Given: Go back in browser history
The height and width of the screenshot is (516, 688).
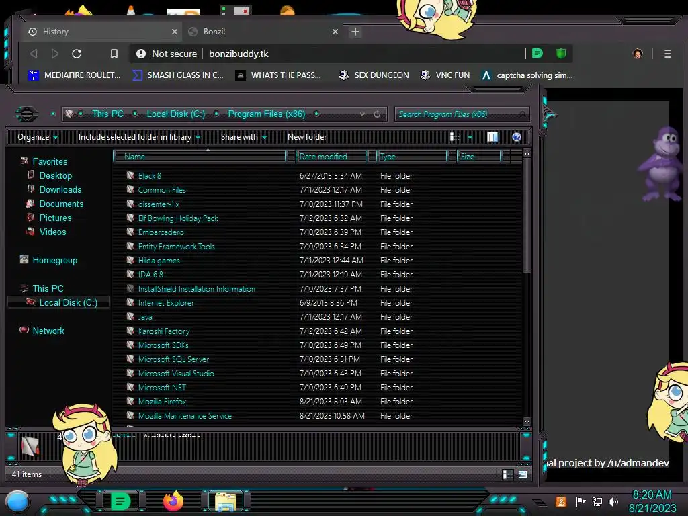Looking at the screenshot, I should [34, 54].
